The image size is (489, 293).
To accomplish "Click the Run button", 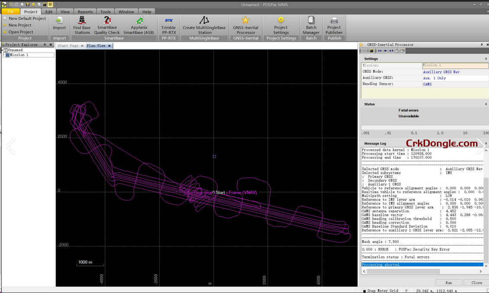I will coord(448,282).
